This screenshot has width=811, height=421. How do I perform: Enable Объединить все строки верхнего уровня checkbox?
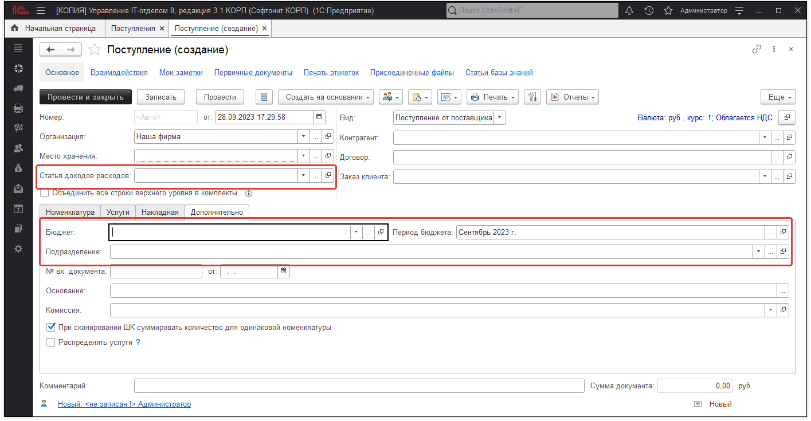[45, 193]
